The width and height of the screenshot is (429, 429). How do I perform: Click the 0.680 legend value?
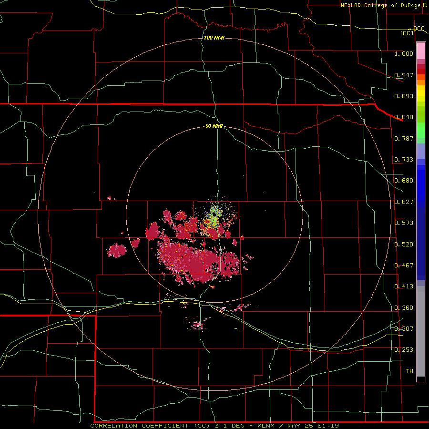(404, 181)
